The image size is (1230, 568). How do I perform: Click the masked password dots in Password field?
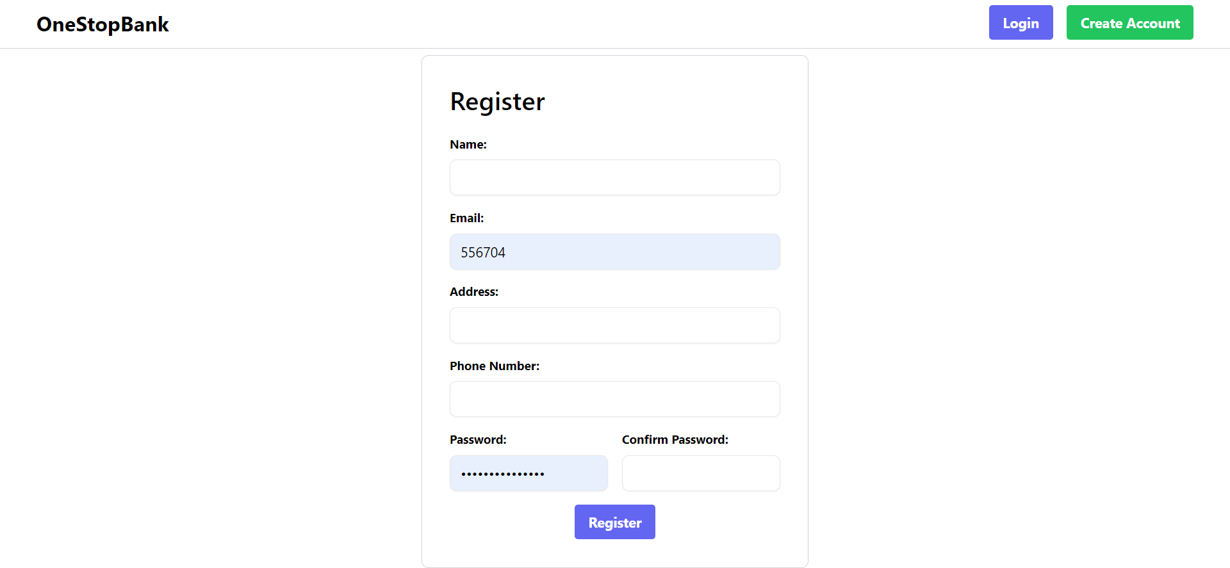click(502, 473)
